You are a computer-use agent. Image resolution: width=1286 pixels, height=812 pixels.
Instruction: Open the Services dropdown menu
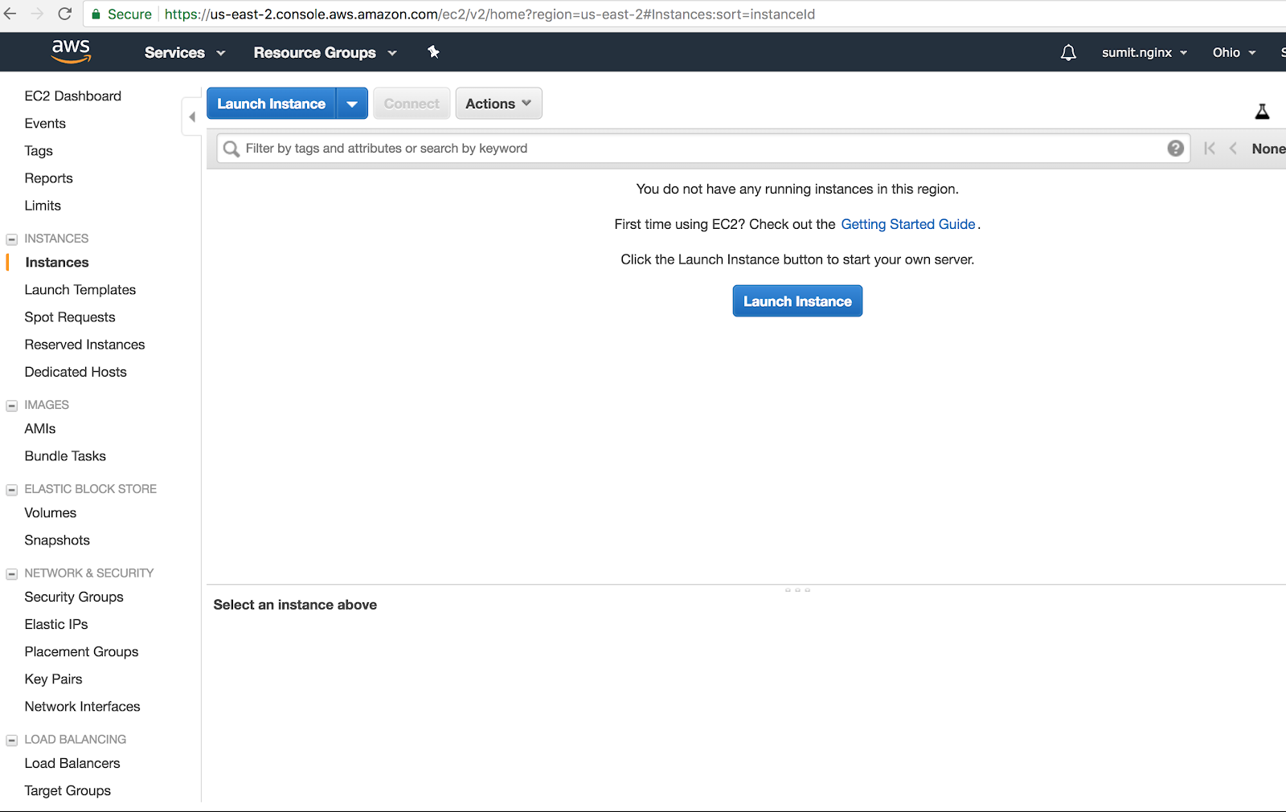[x=185, y=52]
